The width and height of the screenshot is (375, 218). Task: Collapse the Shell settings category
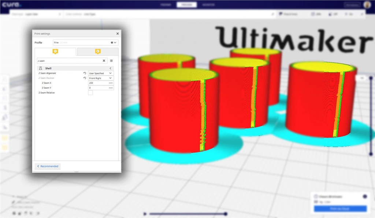pyautogui.click(x=110, y=69)
